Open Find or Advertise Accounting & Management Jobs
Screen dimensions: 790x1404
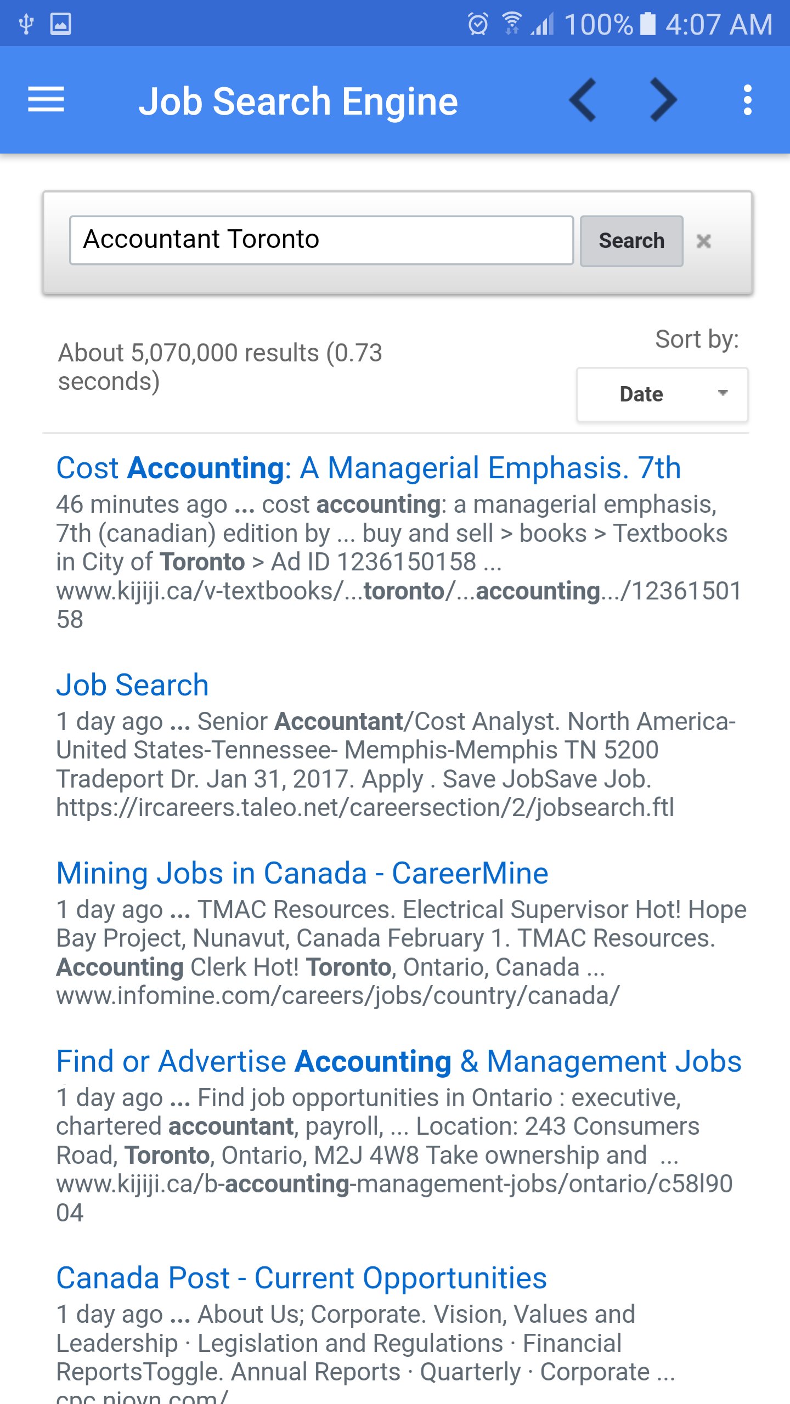(x=399, y=1061)
